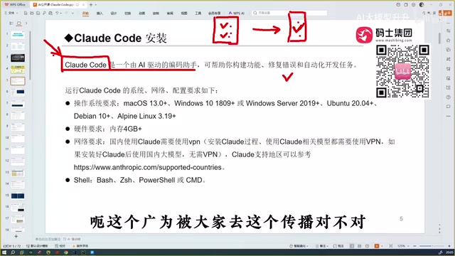The width and height of the screenshot is (455, 256).
Task: Select the 工具 (Tools) ribbon tab
Action: (x=198, y=14)
